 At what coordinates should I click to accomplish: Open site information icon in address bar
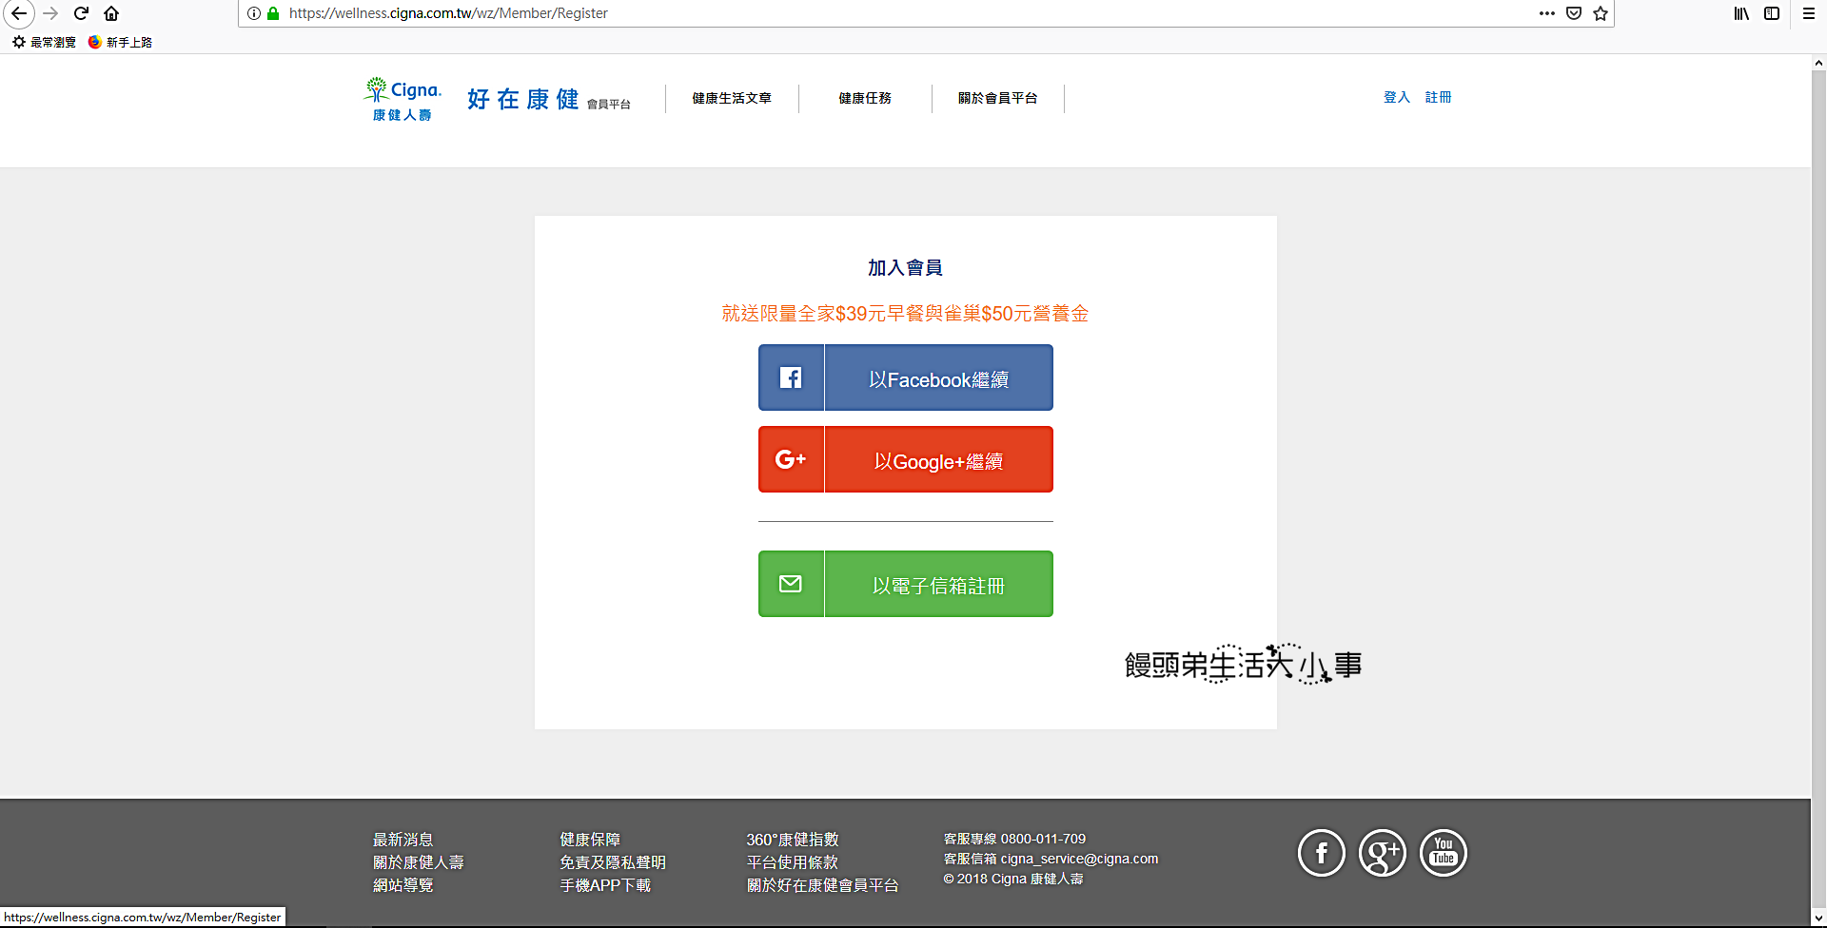[254, 13]
